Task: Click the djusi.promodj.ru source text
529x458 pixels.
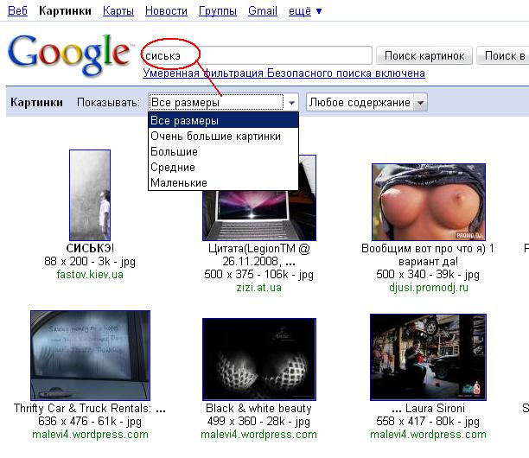Action: [x=429, y=288]
